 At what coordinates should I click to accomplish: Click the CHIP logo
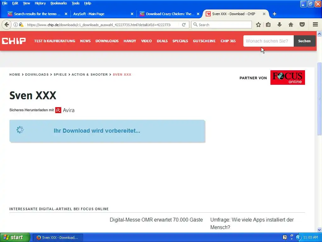[x=14, y=41]
